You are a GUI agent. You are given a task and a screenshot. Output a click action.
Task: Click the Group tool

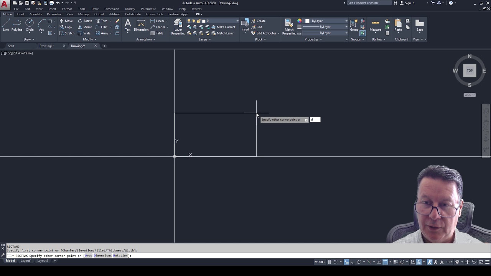click(354, 25)
